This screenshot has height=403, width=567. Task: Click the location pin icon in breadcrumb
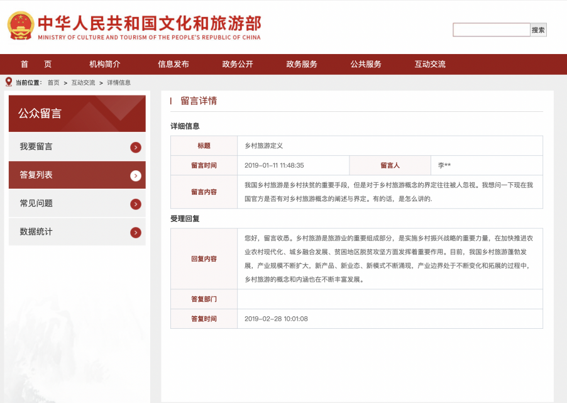(x=9, y=82)
